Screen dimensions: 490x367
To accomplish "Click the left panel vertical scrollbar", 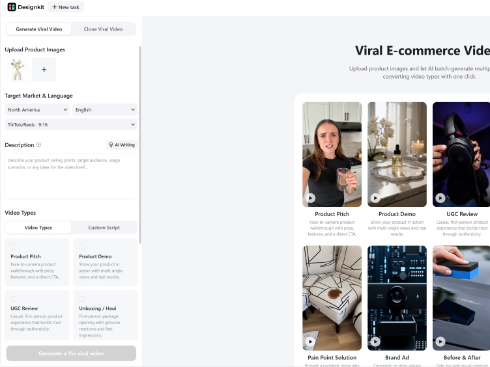I will [140, 145].
